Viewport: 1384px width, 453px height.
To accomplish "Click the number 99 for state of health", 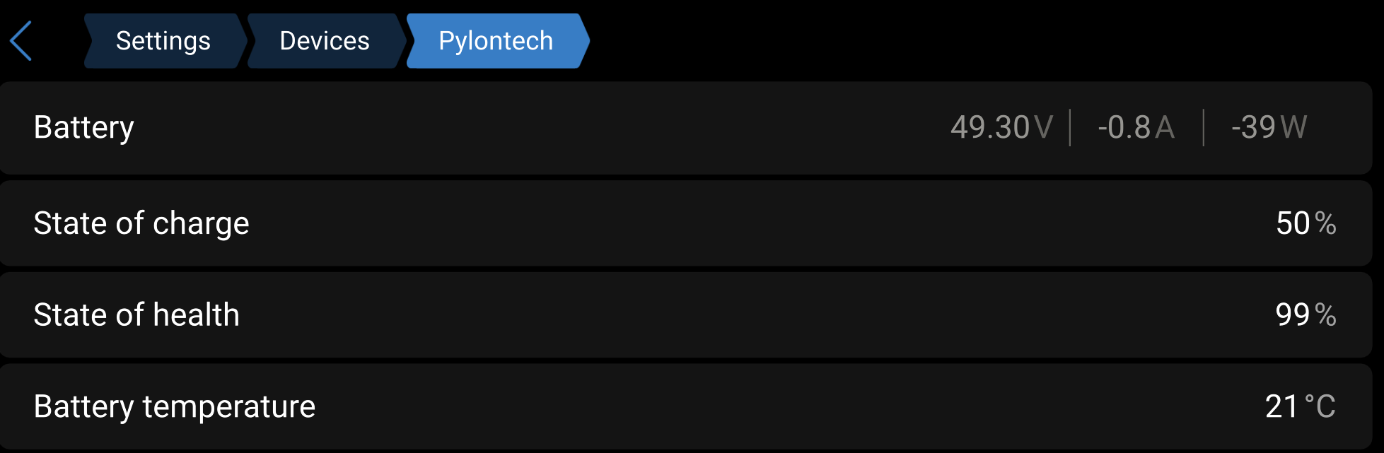I will (x=1292, y=315).
